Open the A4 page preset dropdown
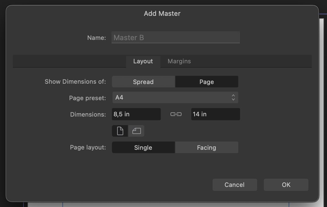This screenshot has width=327, height=207. [171, 98]
